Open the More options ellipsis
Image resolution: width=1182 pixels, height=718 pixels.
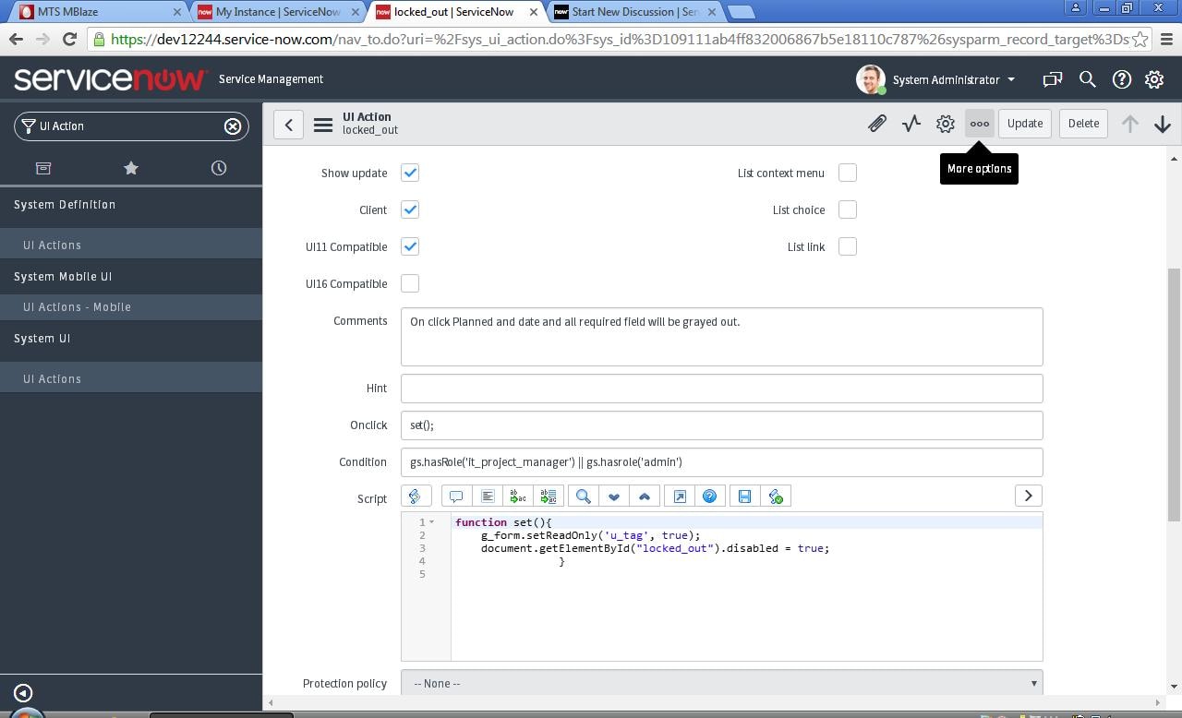(x=980, y=124)
